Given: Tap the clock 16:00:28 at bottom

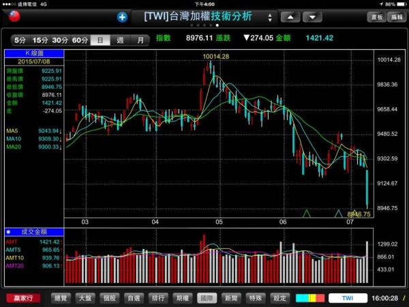Looking at the screenshot, I should pos(384,298).
